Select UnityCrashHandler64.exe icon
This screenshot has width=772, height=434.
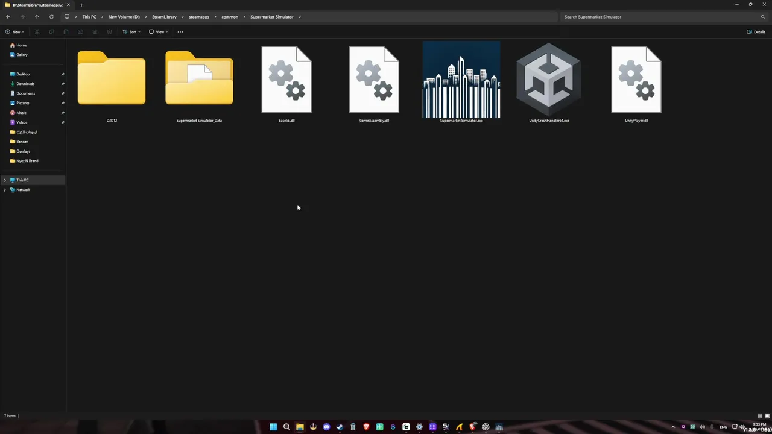tap(549, 78)
